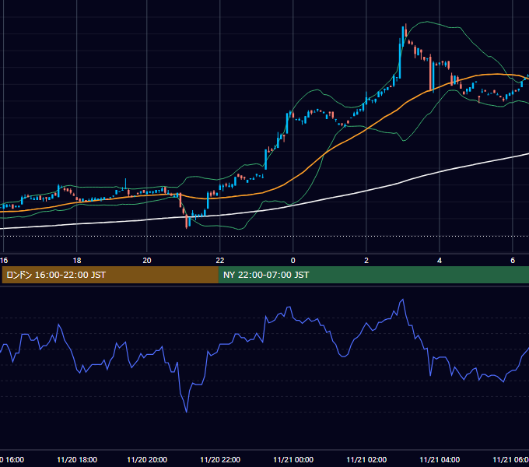Click the 2 hour tick label

coord(366,261)
